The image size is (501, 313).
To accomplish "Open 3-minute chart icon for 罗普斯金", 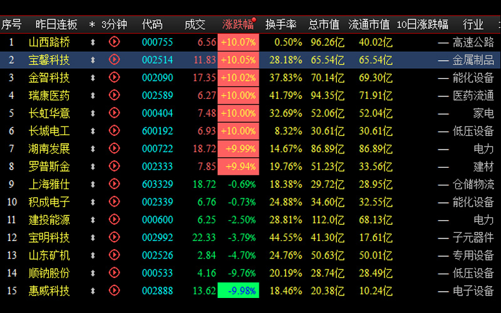I will click(x=114, y=167).
